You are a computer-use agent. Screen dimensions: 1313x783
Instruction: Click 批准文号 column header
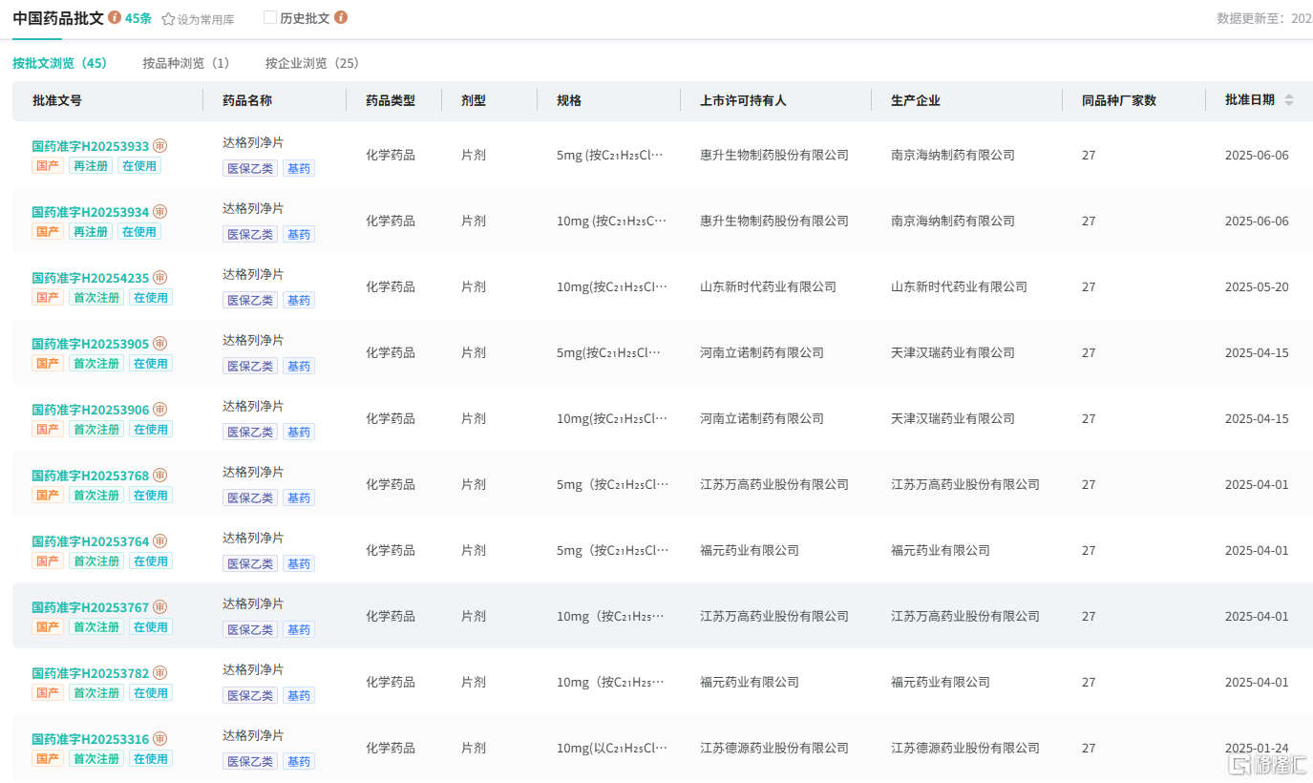point(57,100)
